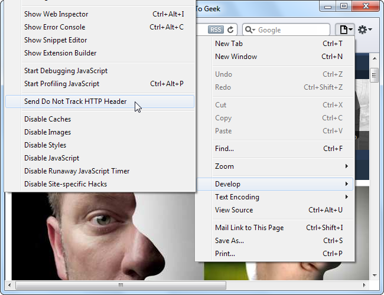
Task: Click the RSS feed button
Action: [x=215, y=29]
